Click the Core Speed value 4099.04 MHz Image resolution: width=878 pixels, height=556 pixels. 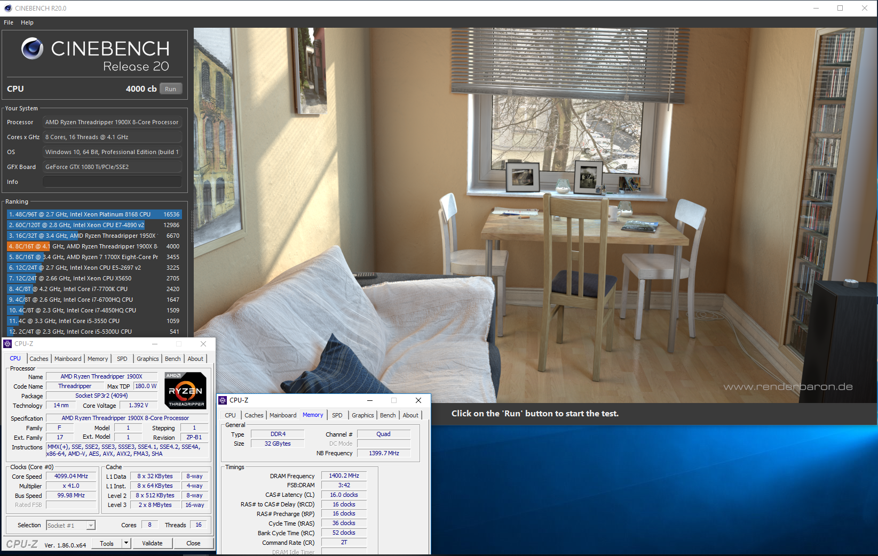click(71, 476)
